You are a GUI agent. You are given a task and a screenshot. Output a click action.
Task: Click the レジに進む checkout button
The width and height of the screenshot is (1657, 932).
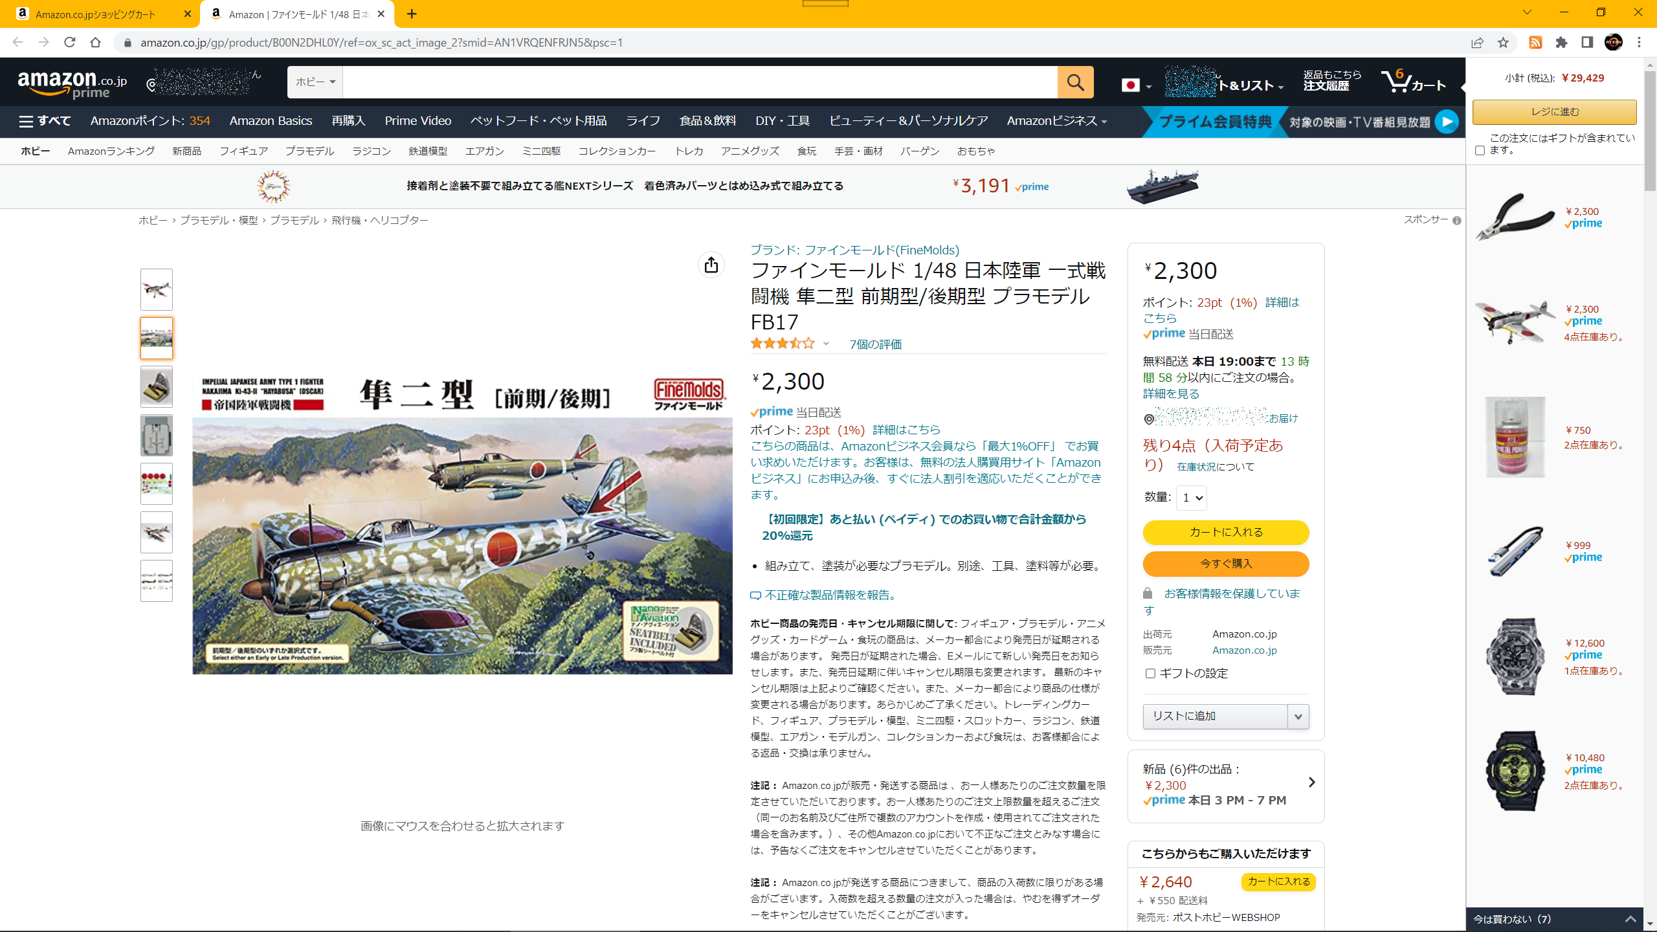tap(1555, 112)
